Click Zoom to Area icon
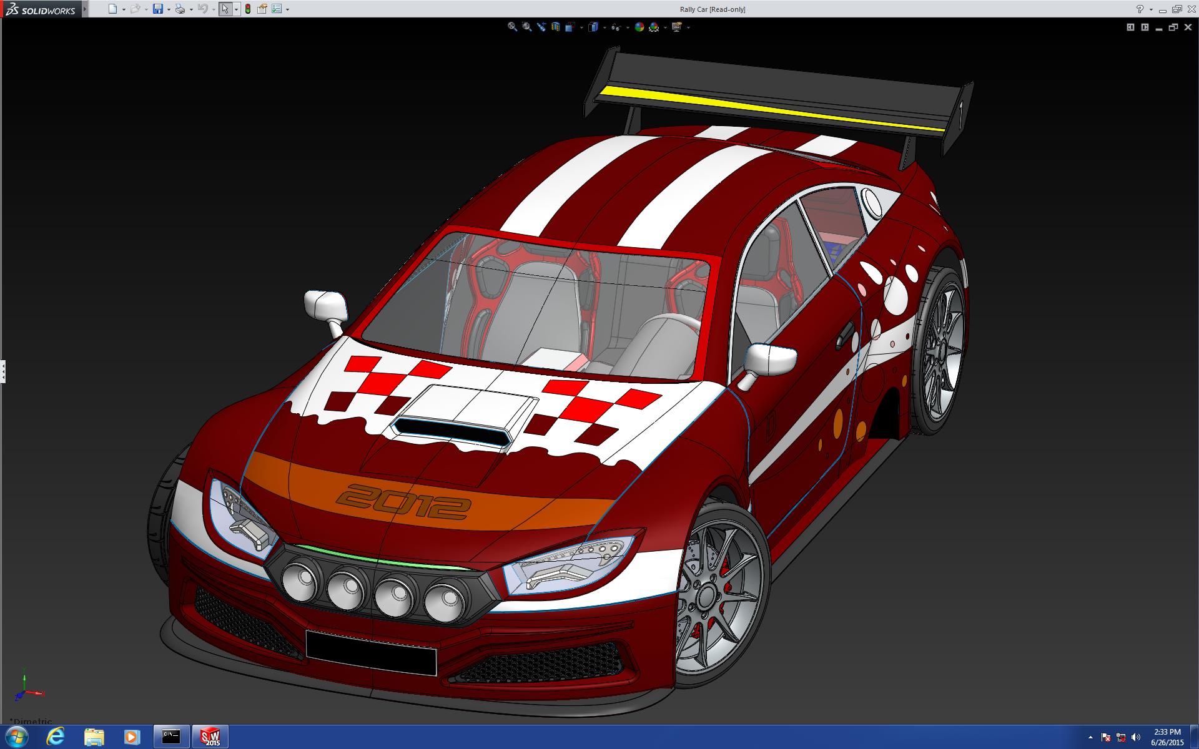Viewport: 1199px width, 749px height. pyautogui.click(x=526, y=27)
